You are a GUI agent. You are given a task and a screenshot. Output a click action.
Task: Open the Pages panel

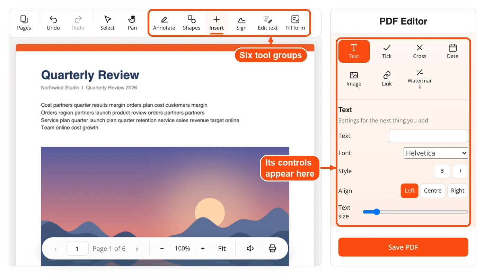click(24, 23)
